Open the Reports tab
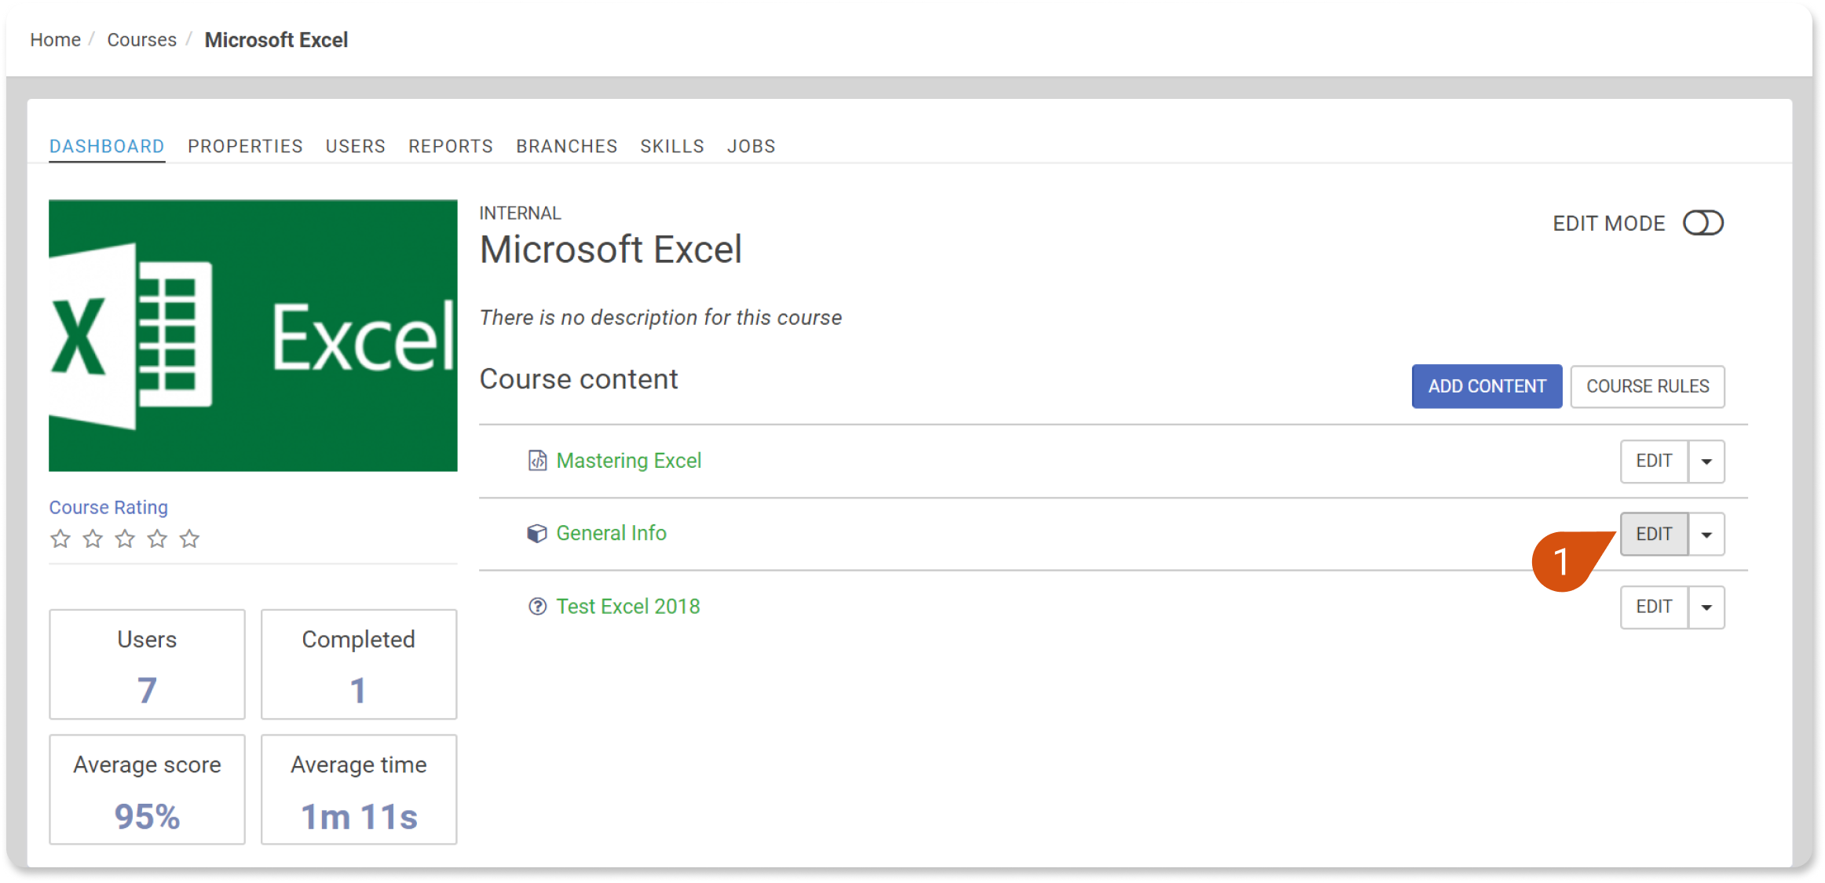Image resolution: width=1825 pixels, height=883 pixels. pyautogui.click(x=451, y=146)
